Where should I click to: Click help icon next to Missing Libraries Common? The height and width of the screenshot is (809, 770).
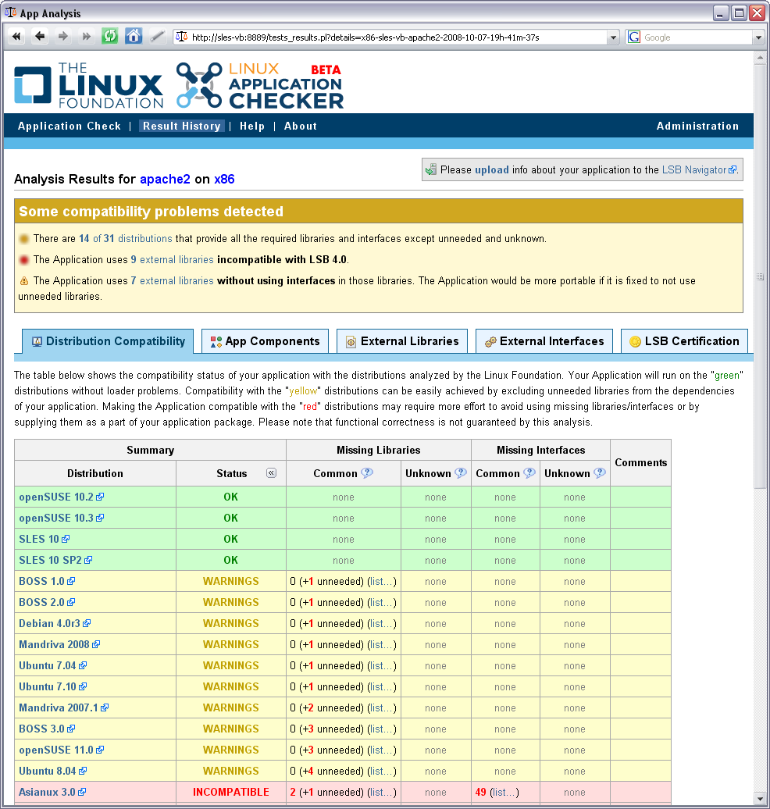point(367,473)
